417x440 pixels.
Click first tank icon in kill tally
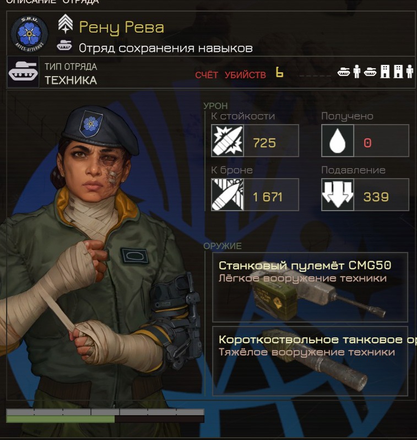click(x=344, y=72)
